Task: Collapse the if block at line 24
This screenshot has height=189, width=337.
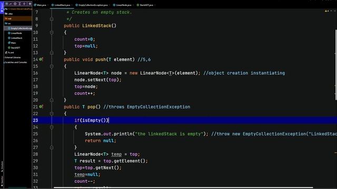Action: [52, 127]
